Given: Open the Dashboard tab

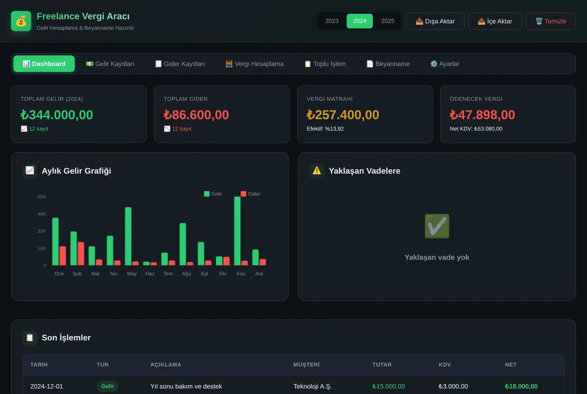Looking at the screenshot, I should pos(44,64).
